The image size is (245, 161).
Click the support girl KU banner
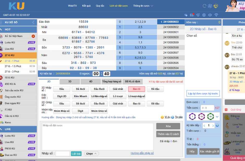235,6
